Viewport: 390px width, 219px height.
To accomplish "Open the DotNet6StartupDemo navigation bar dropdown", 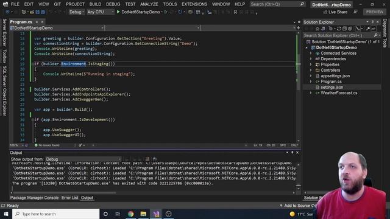I will coord(57,28).
